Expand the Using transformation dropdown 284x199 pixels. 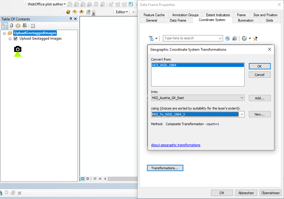[x=242, y=114]
